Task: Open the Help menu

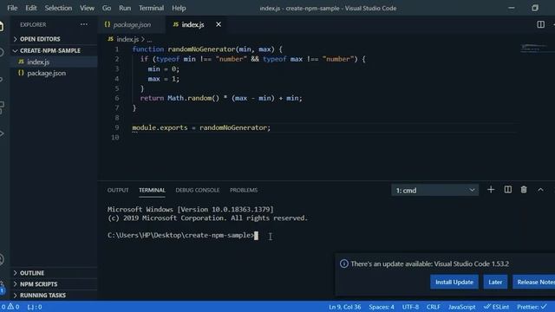Action: 179,8
